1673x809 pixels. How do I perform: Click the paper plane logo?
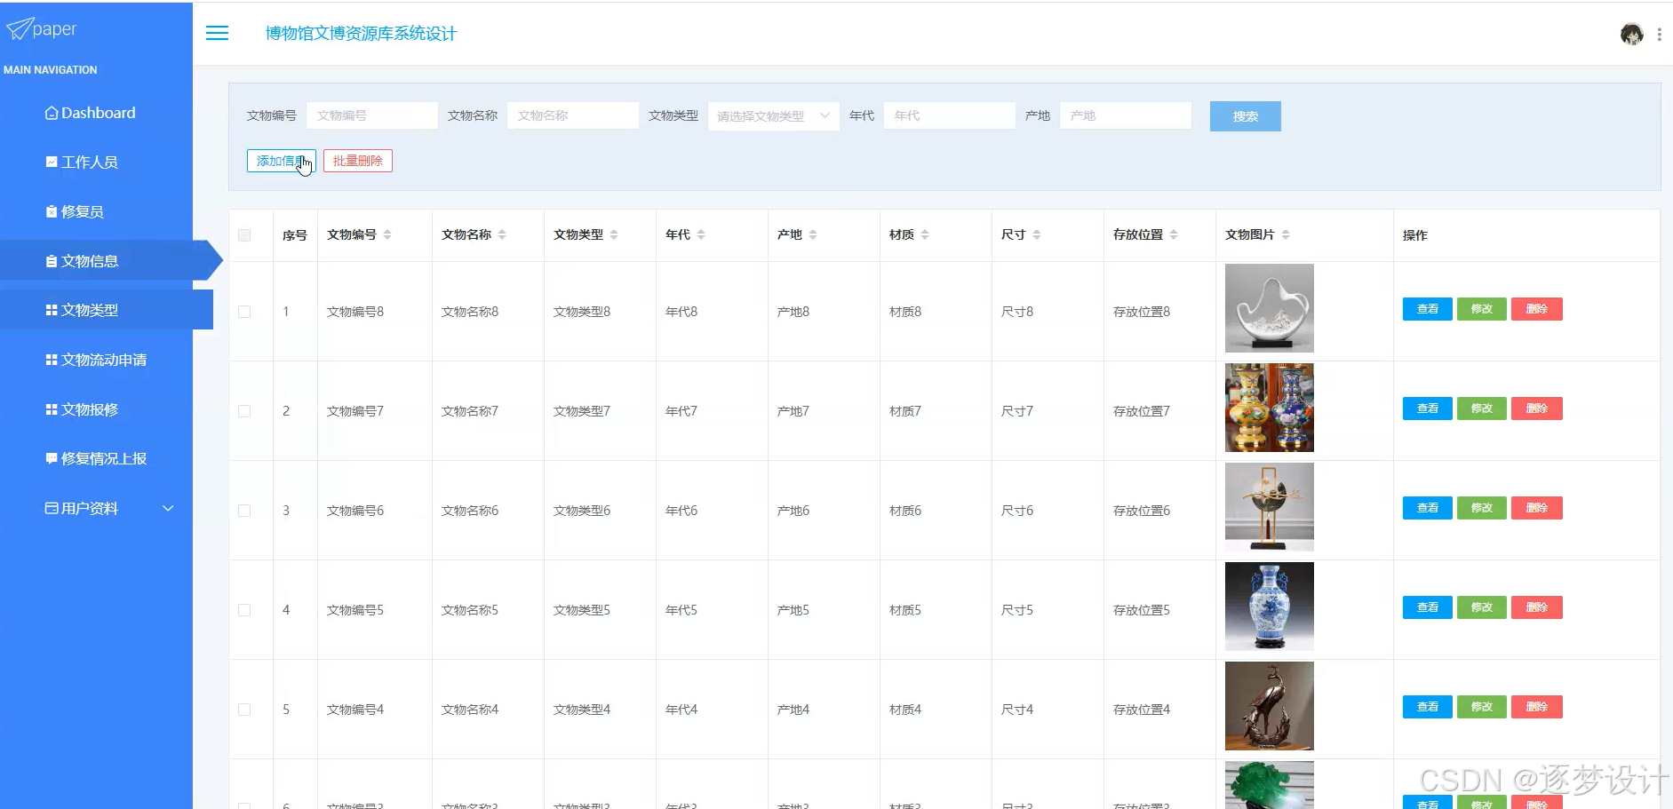tap(20, 29)
